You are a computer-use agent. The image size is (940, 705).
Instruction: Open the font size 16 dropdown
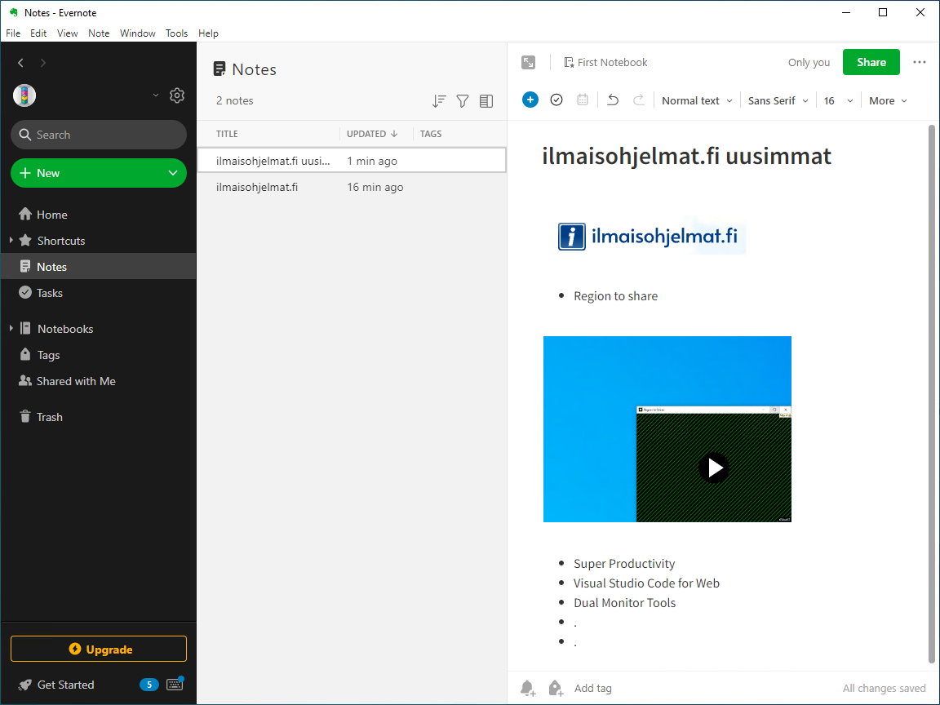click(x=838, y=100)
